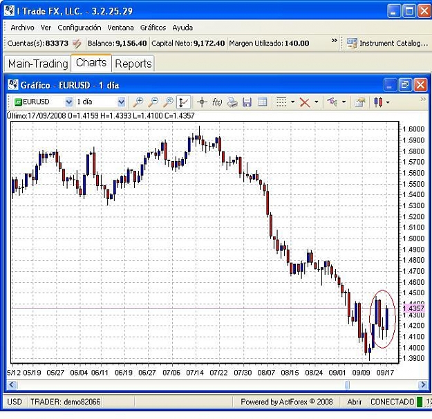Expand the account bar overflow chevron

[x=334, y=41]
